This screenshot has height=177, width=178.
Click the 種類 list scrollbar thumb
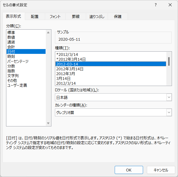point(169,61)
